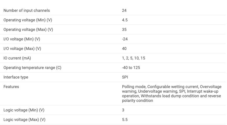The height and width of the screenshot is (125, 227).
Task: Click the IO current (mA) label
Action: pos(17,58)
